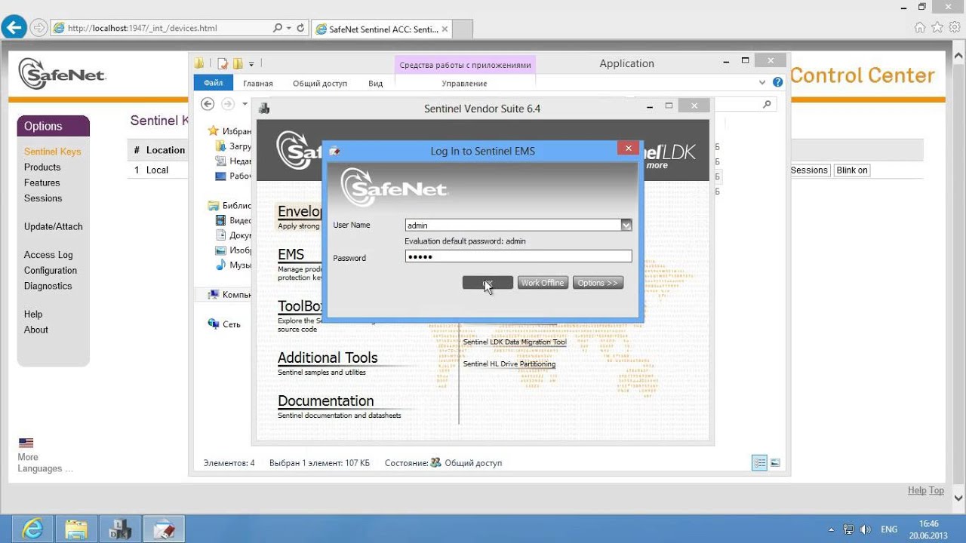The width and height of the screenshot is (966, 543).
Task: Click the Blink on button
Action: coord(852,170)
